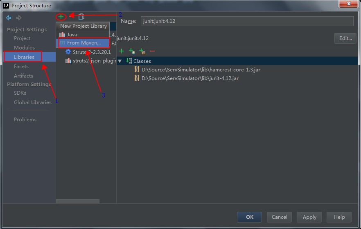Open the Project settings section

[x=22, y=38]
